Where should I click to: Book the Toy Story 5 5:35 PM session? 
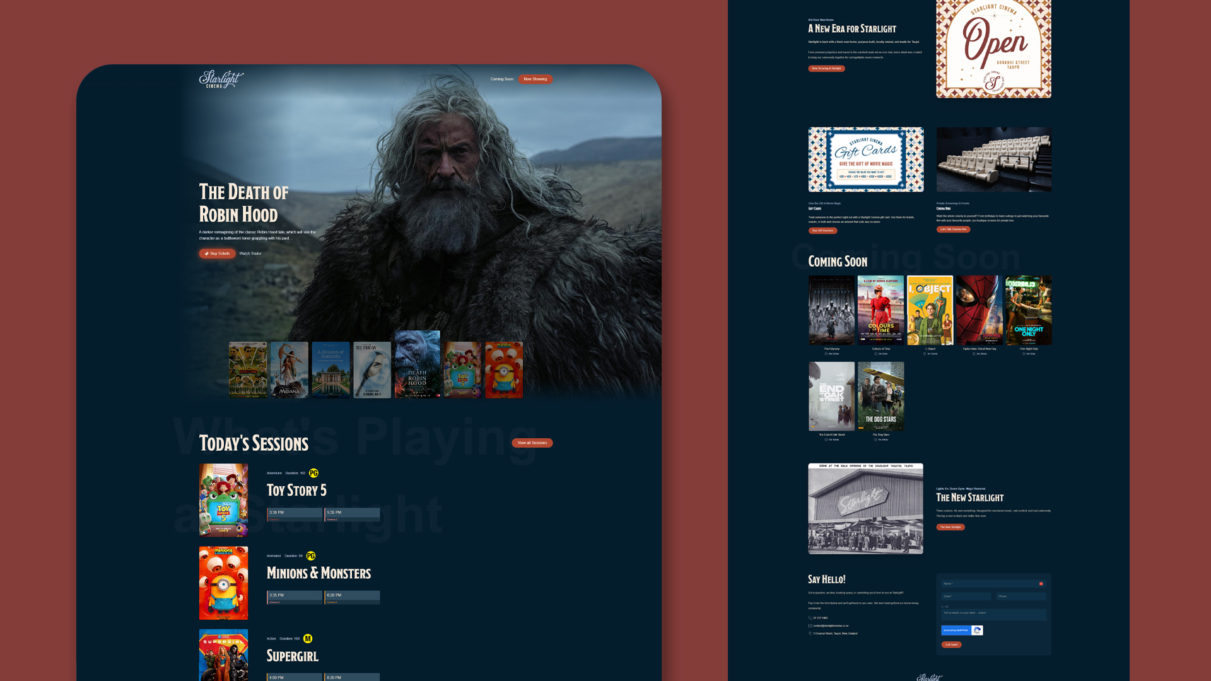(352, 515)
